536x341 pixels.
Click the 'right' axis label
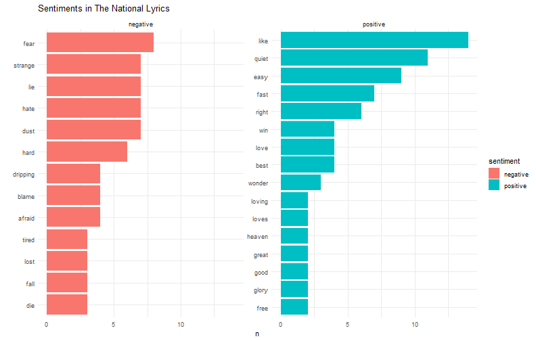[262, 112]
